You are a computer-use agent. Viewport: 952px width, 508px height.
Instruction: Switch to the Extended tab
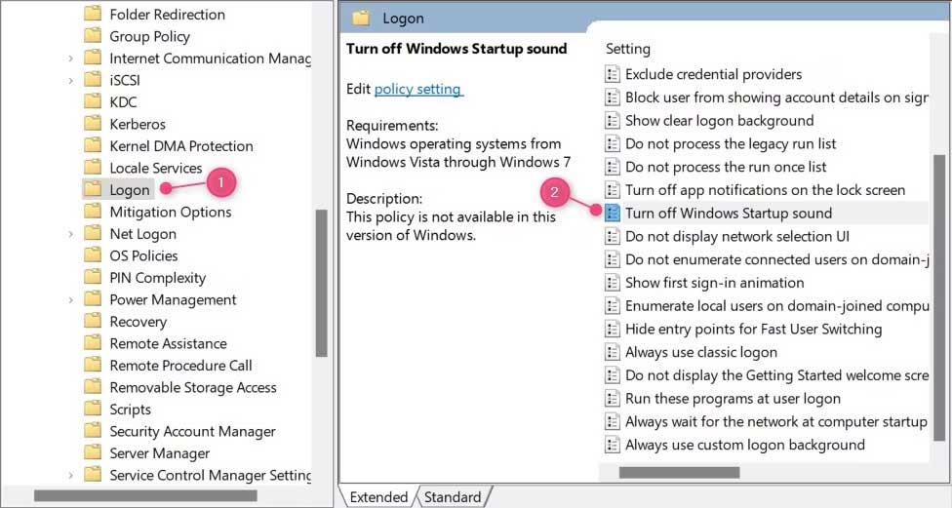[378, 497]
